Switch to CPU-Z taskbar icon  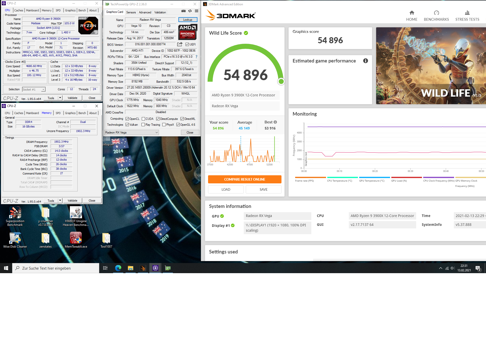pos(155,268)
